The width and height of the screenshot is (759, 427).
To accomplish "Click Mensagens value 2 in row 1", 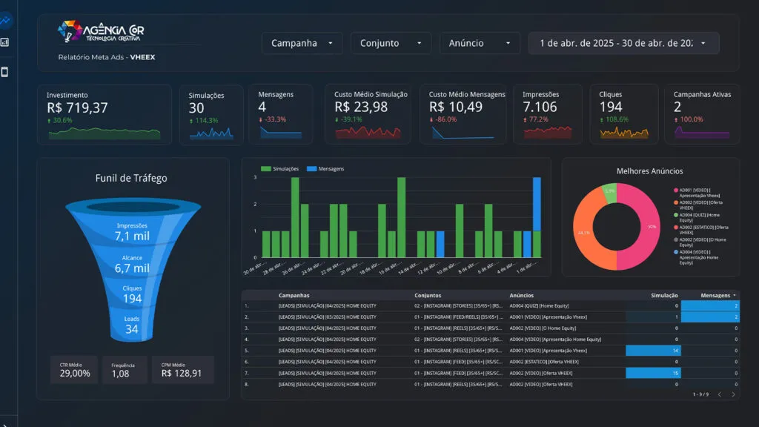I will (x=710, y=306).
